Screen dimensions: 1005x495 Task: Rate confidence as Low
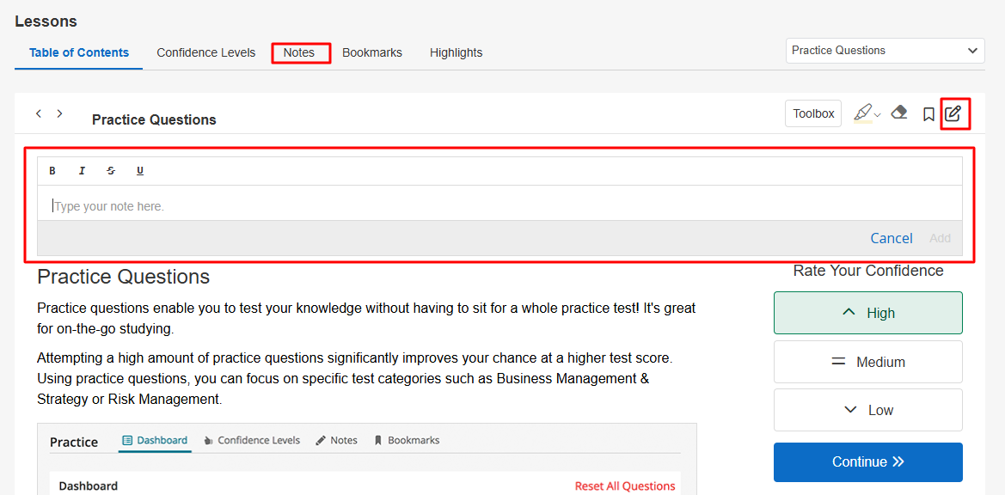point(867,410)
